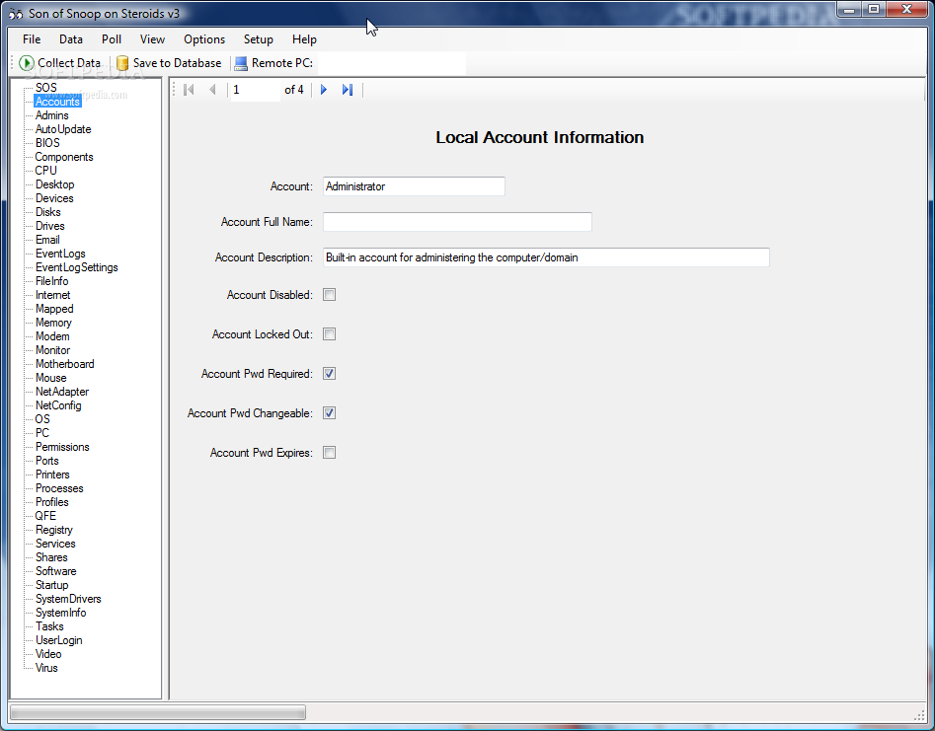Image resolution: width=935 pixels, height=731 pixels.
Task: Click the Remote PC computer icon
Action: (241, 63)
